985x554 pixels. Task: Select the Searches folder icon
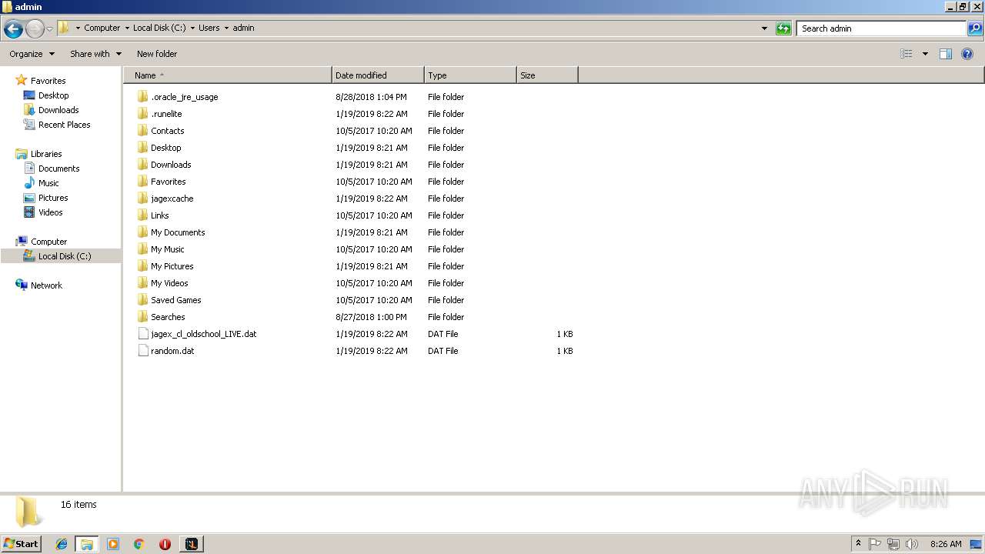click(142, 317)
